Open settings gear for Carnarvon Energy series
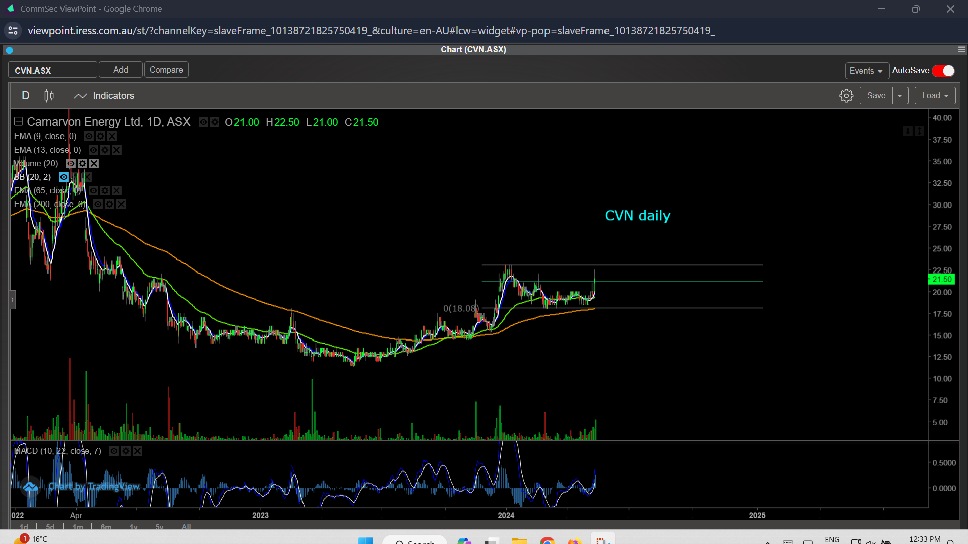The height and width of the screenshot is (544, 968). point(215,122)
